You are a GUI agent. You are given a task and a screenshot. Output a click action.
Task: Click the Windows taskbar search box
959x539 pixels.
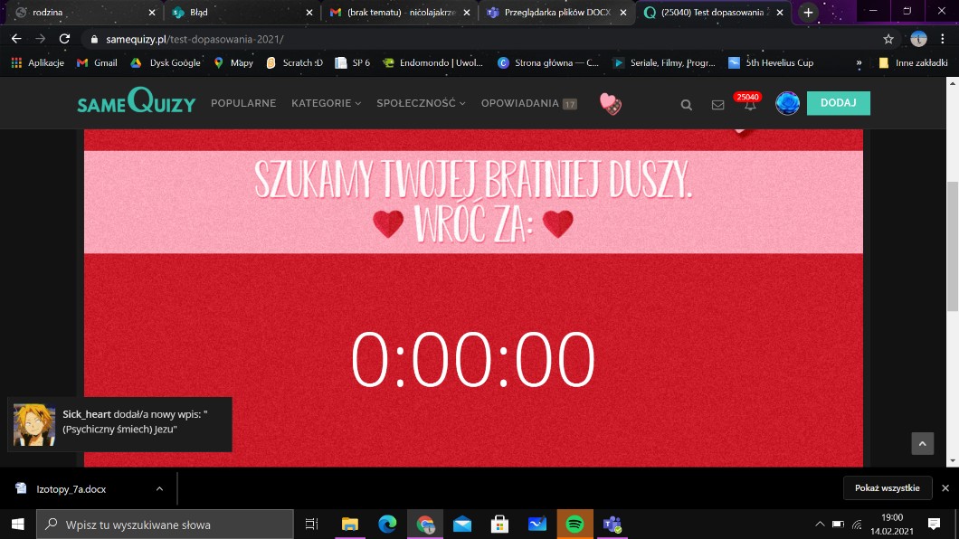click(165, 524)
